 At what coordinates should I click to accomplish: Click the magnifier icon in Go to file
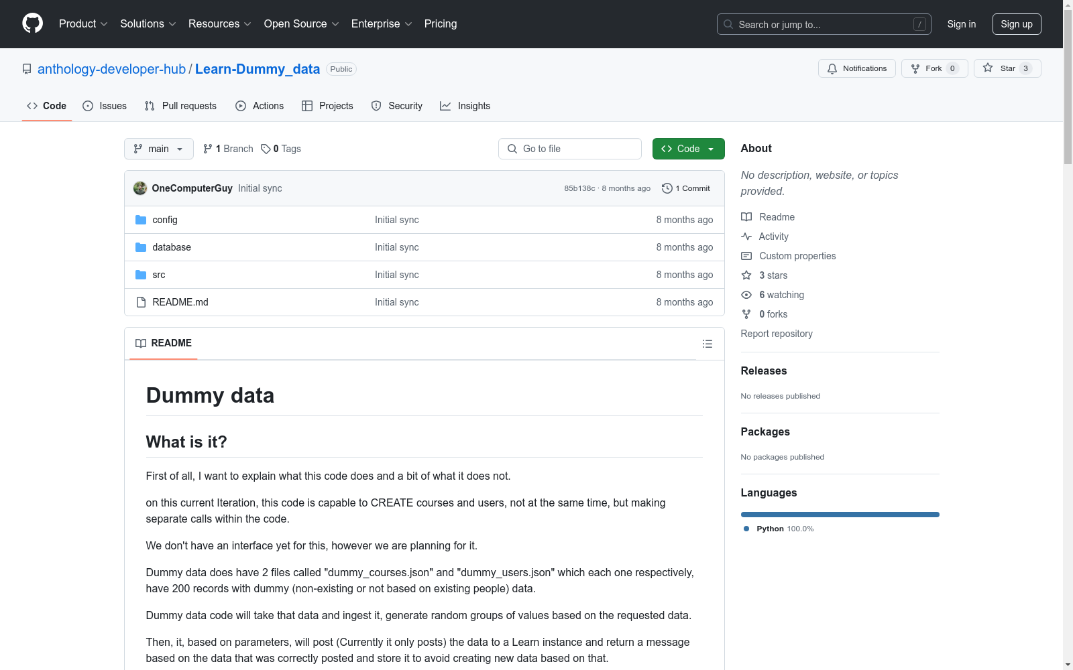pos(512,149)
